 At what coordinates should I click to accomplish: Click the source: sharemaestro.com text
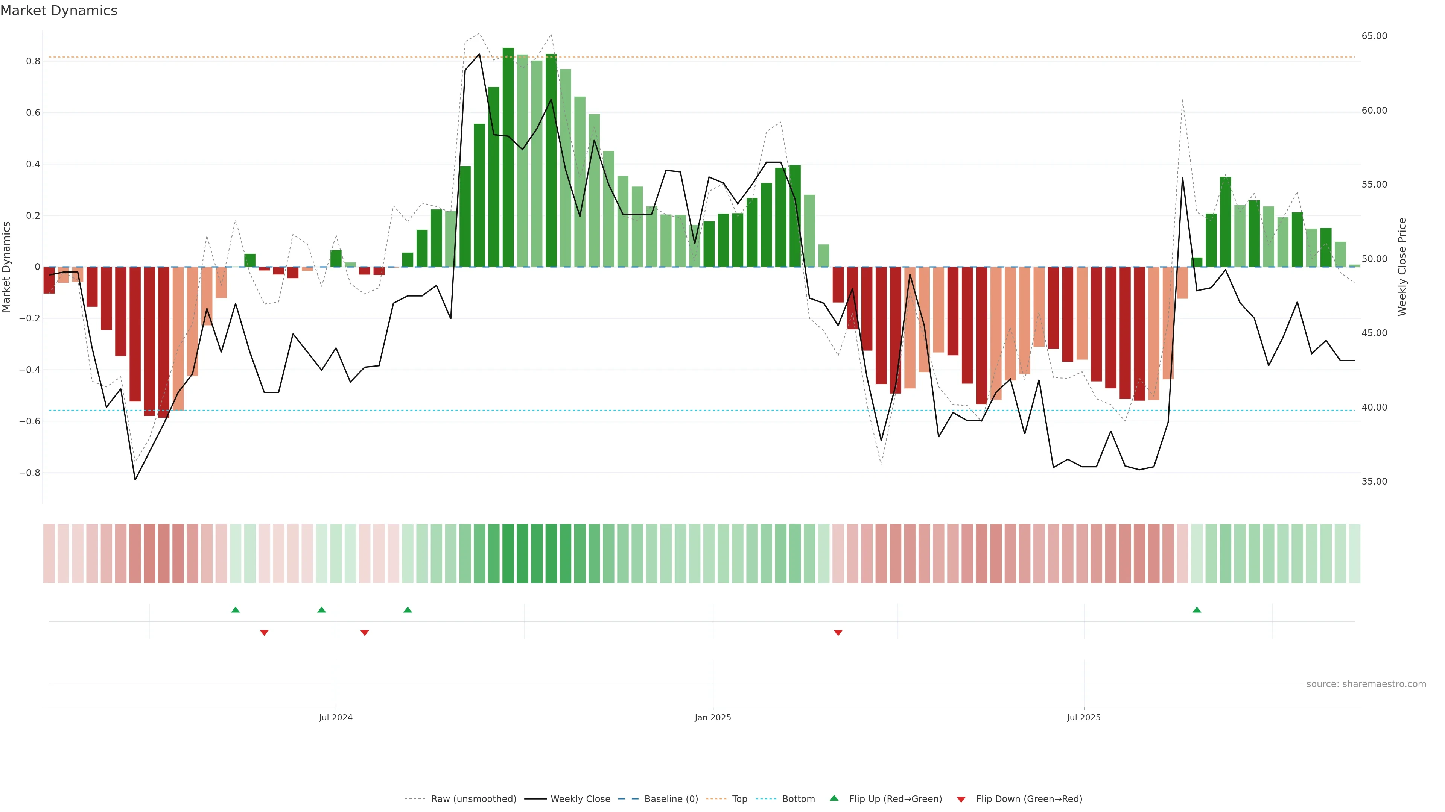click(1366, 684)
